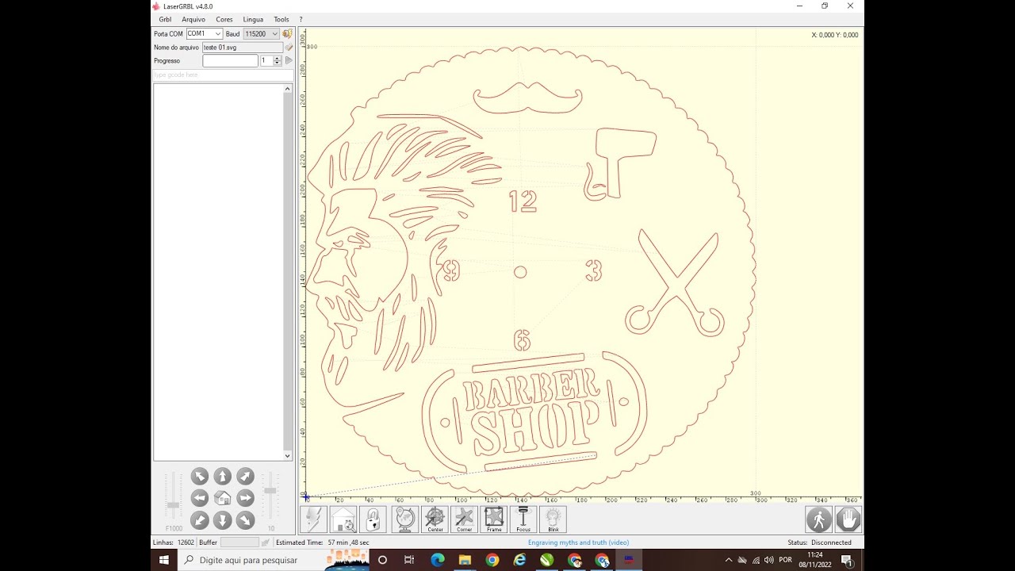Click the type gcode here input field
1015x571 pixels.
[x=223, y=75]
